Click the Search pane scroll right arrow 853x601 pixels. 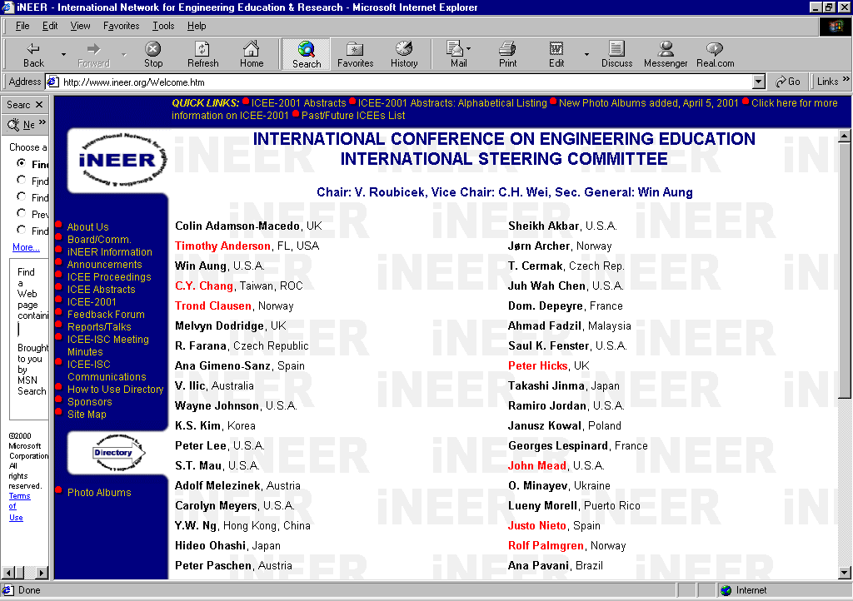click(42, 572)
